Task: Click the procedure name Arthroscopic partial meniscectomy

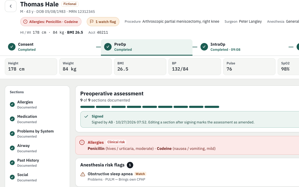Action: coord(181,21)
